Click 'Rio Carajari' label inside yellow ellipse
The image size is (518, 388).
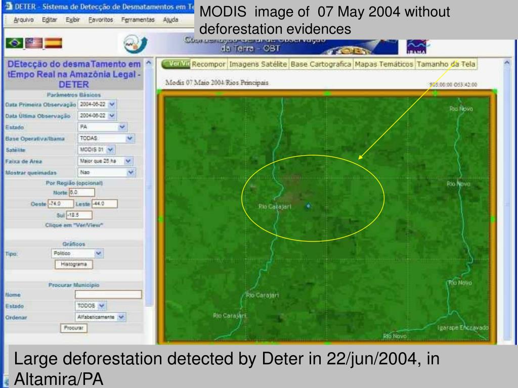275,207
